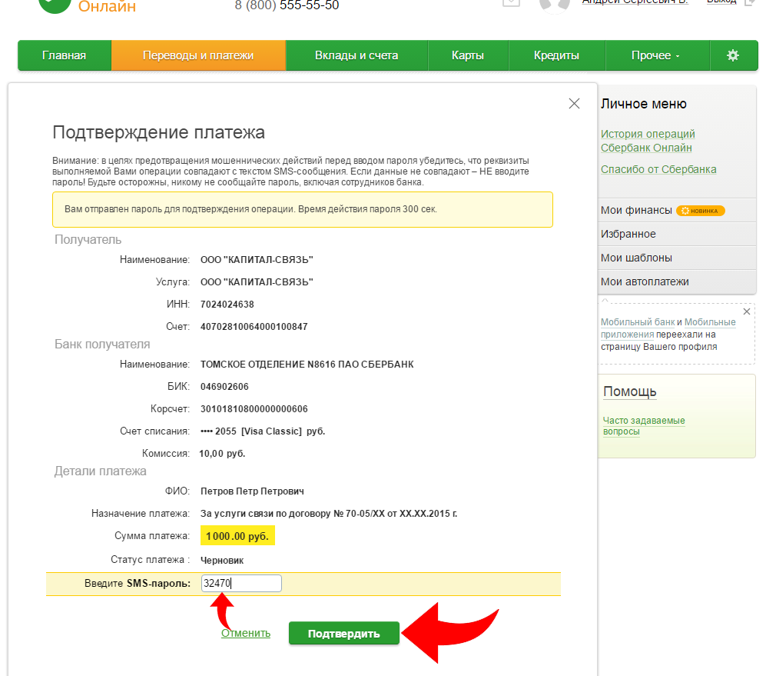The image size is (766, 676).
Task: Open settings via the gear icon
Action: [733, 55]
